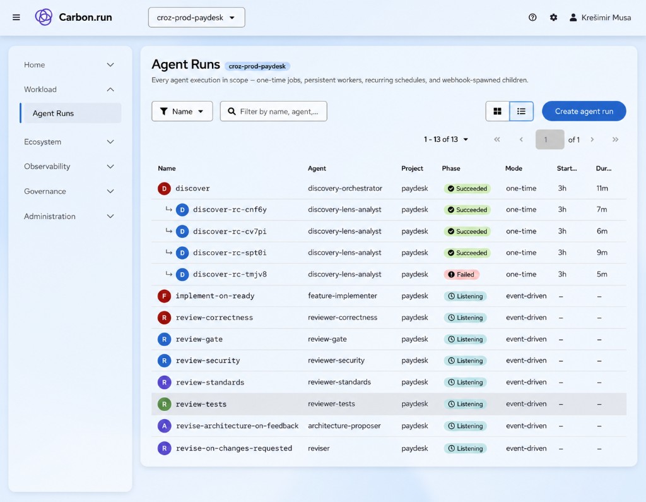
Task: Open the discover-rc-tmjv8 run
Action: [230, 274]
